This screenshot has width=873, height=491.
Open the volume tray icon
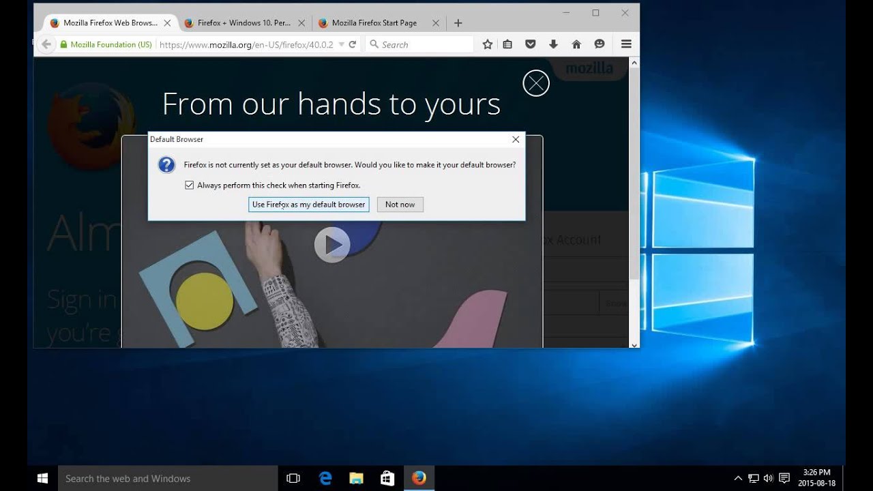point(769,478)
